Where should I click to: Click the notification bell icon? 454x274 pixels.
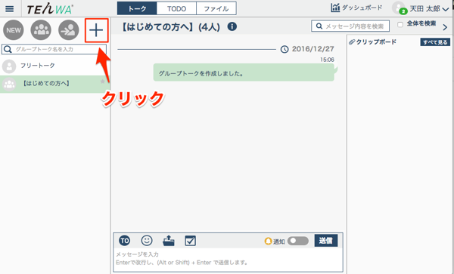[268, 241]
